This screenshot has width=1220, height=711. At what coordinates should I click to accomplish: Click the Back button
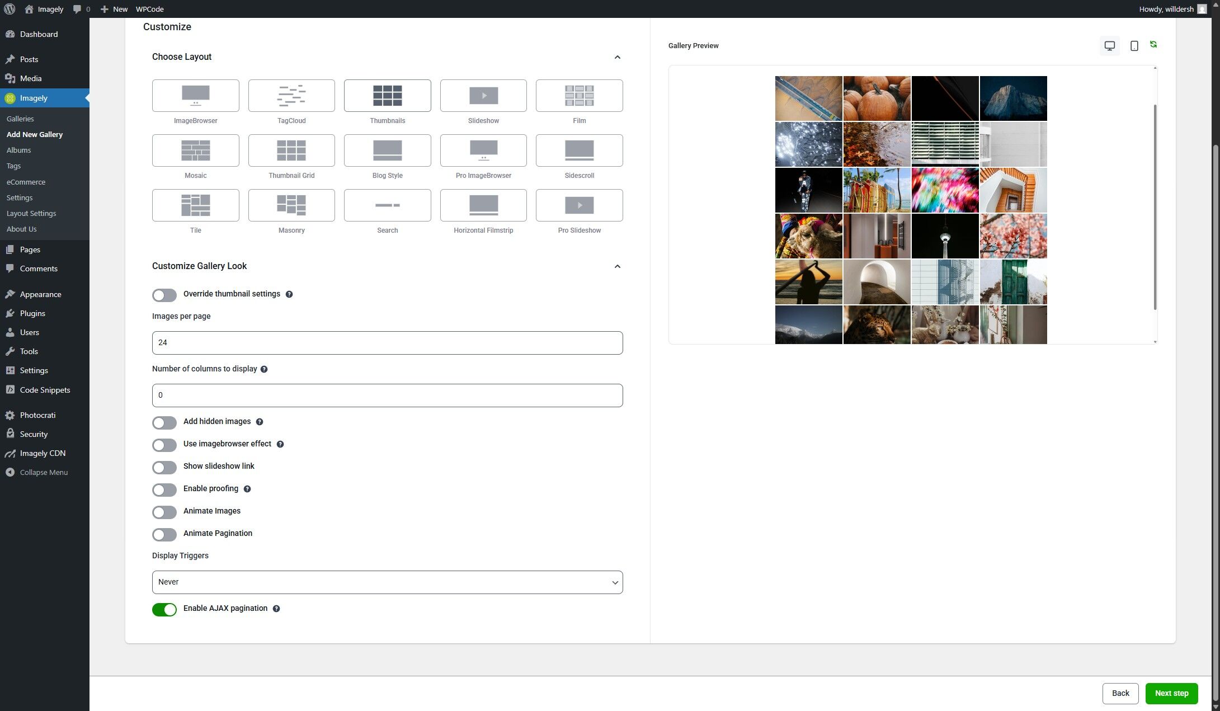pyautogui.click(x=1120, y=693)
